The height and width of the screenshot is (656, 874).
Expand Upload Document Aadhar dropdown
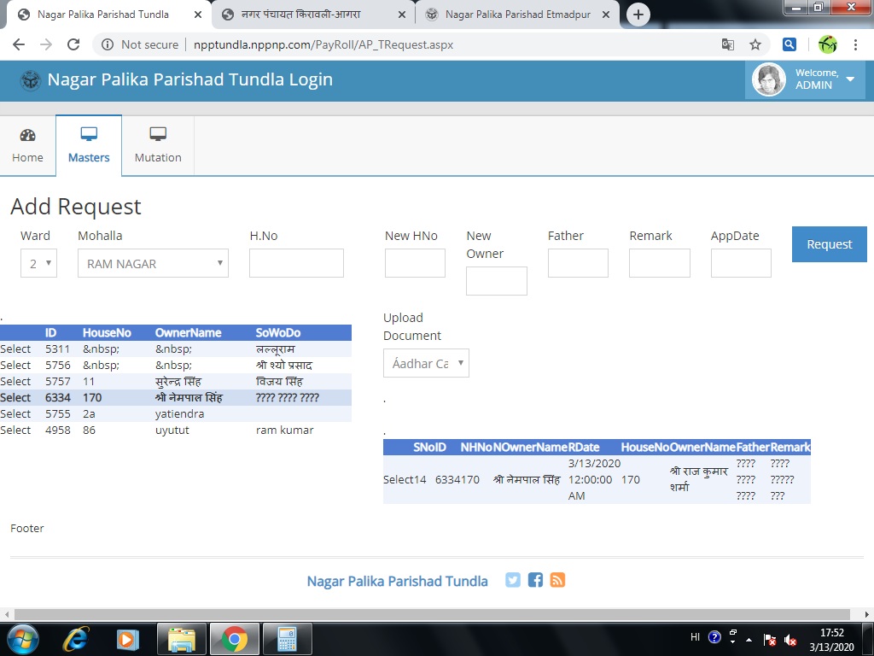coord(426,363)
